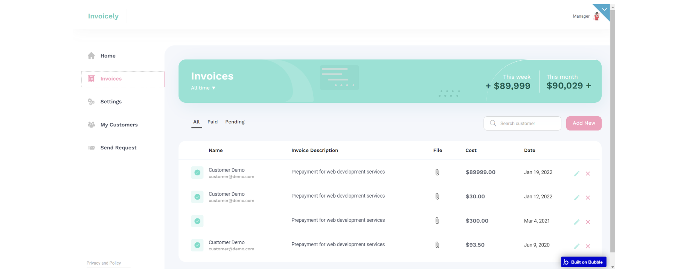This screenshot has width=689, height=271.
Task: Click paperclip file icon for $93.50 invoice
Action: tap(437, 245)
